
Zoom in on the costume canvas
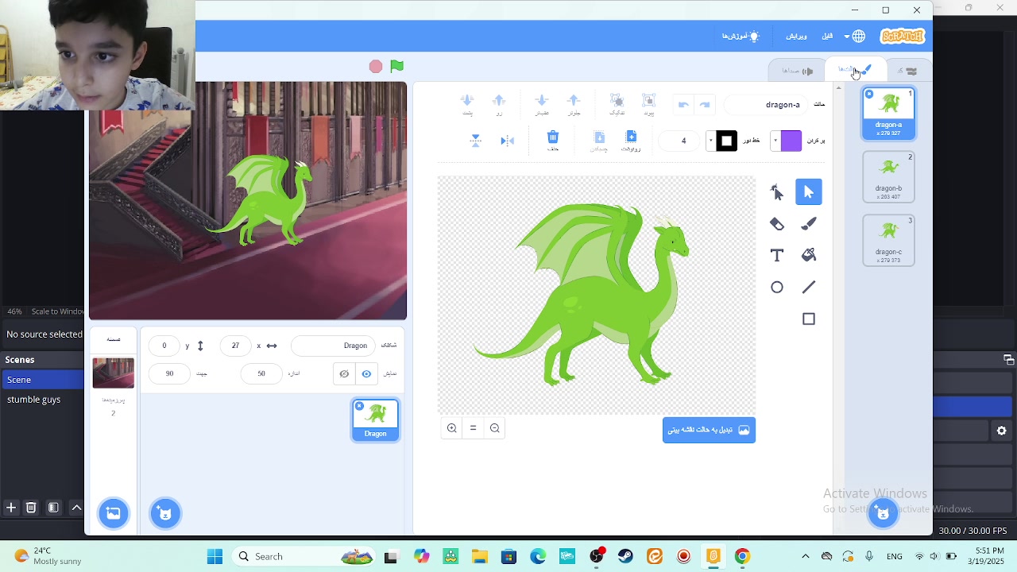point(452,428)
